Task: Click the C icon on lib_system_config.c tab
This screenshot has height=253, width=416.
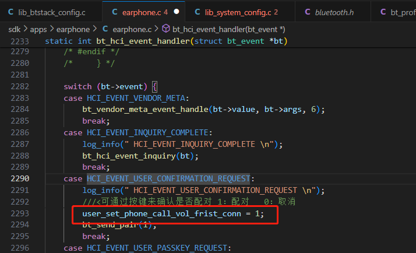Action: pos(198,12)
